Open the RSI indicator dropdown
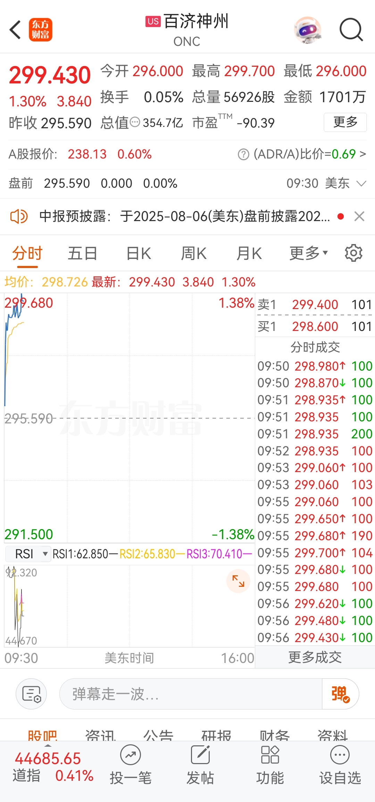The width and height of the screenshot is (375, 802). 28,554
